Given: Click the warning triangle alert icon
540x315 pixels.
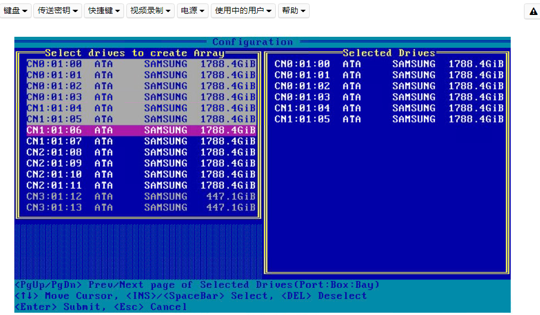Looking at the screenshot, I should (533, 11).
